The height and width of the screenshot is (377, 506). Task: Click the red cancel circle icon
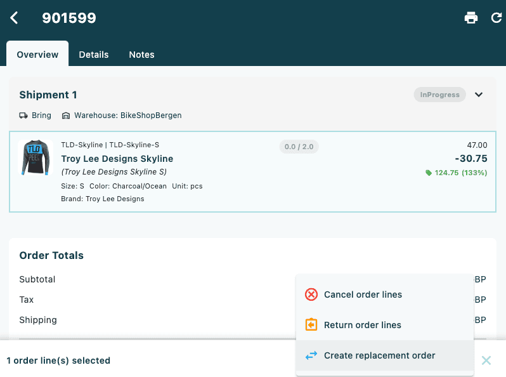pyautogui.click(x=311, y=294)
